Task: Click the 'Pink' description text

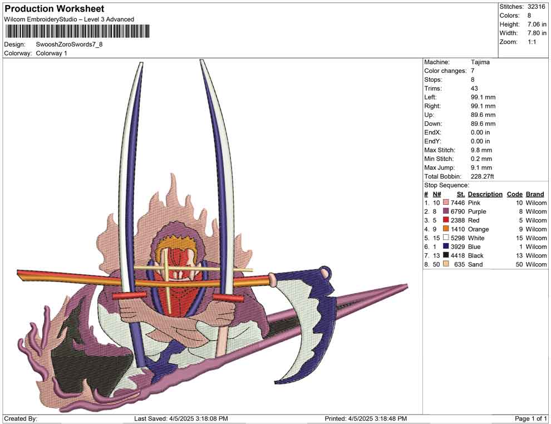Action: click(474, 203)
